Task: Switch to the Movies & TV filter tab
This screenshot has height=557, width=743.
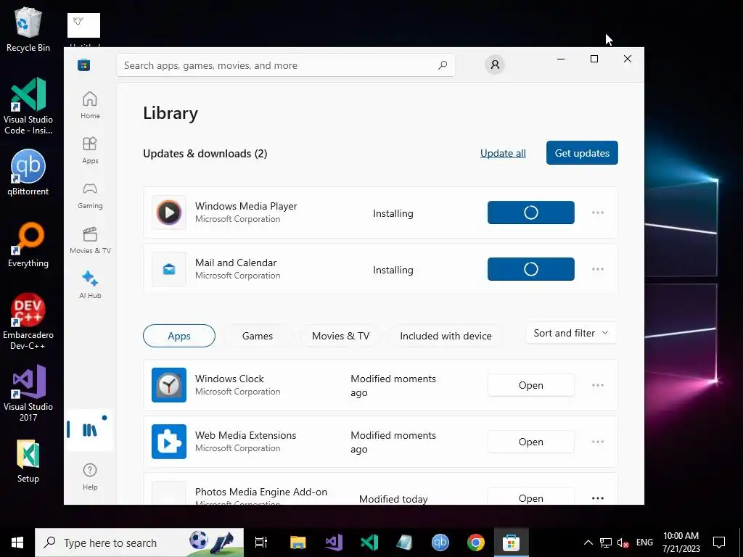Action: click(x=341, y=336)
